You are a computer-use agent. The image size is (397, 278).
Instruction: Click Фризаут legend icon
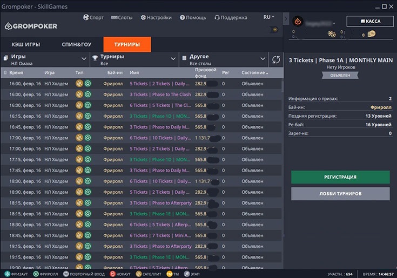point(8,274)
